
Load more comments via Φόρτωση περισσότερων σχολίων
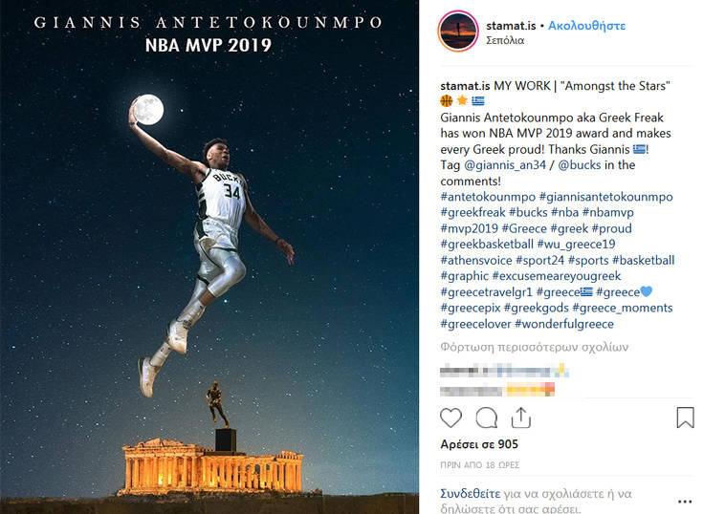[535, 347]
